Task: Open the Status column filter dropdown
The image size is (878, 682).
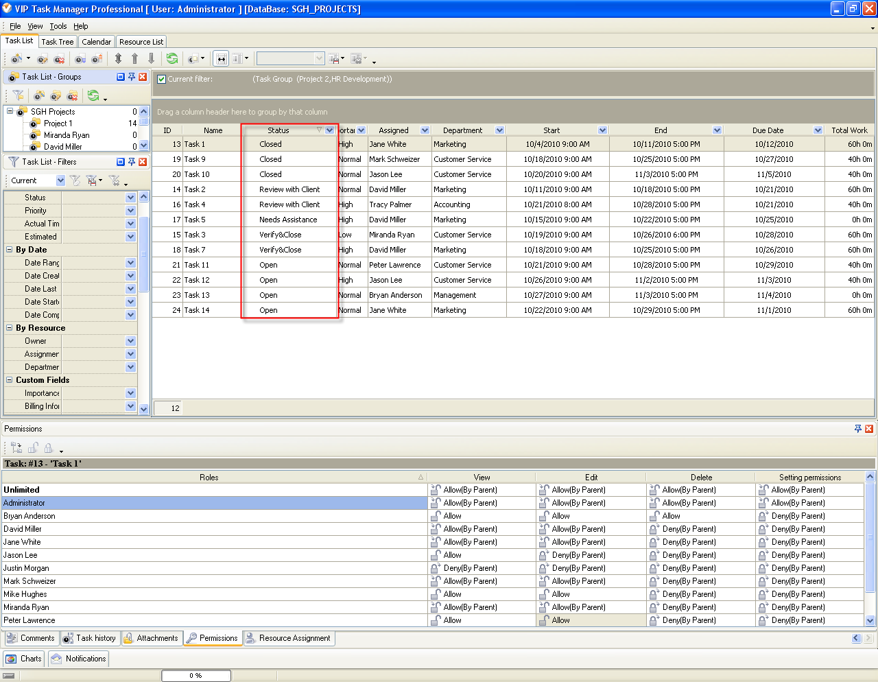Action: [330, 130]
